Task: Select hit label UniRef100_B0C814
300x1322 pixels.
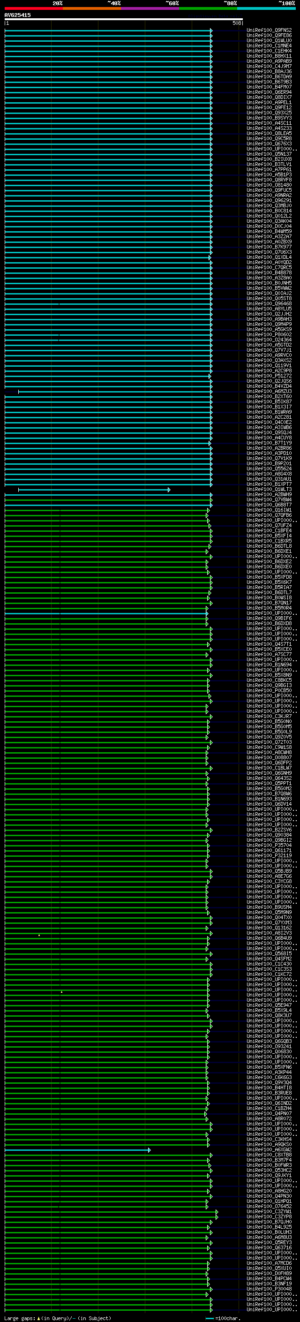Action: 269,211
